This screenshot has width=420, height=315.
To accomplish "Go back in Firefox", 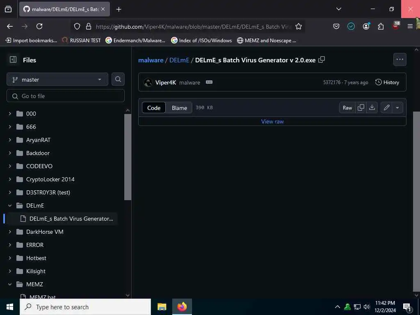I will coord(10,26).
